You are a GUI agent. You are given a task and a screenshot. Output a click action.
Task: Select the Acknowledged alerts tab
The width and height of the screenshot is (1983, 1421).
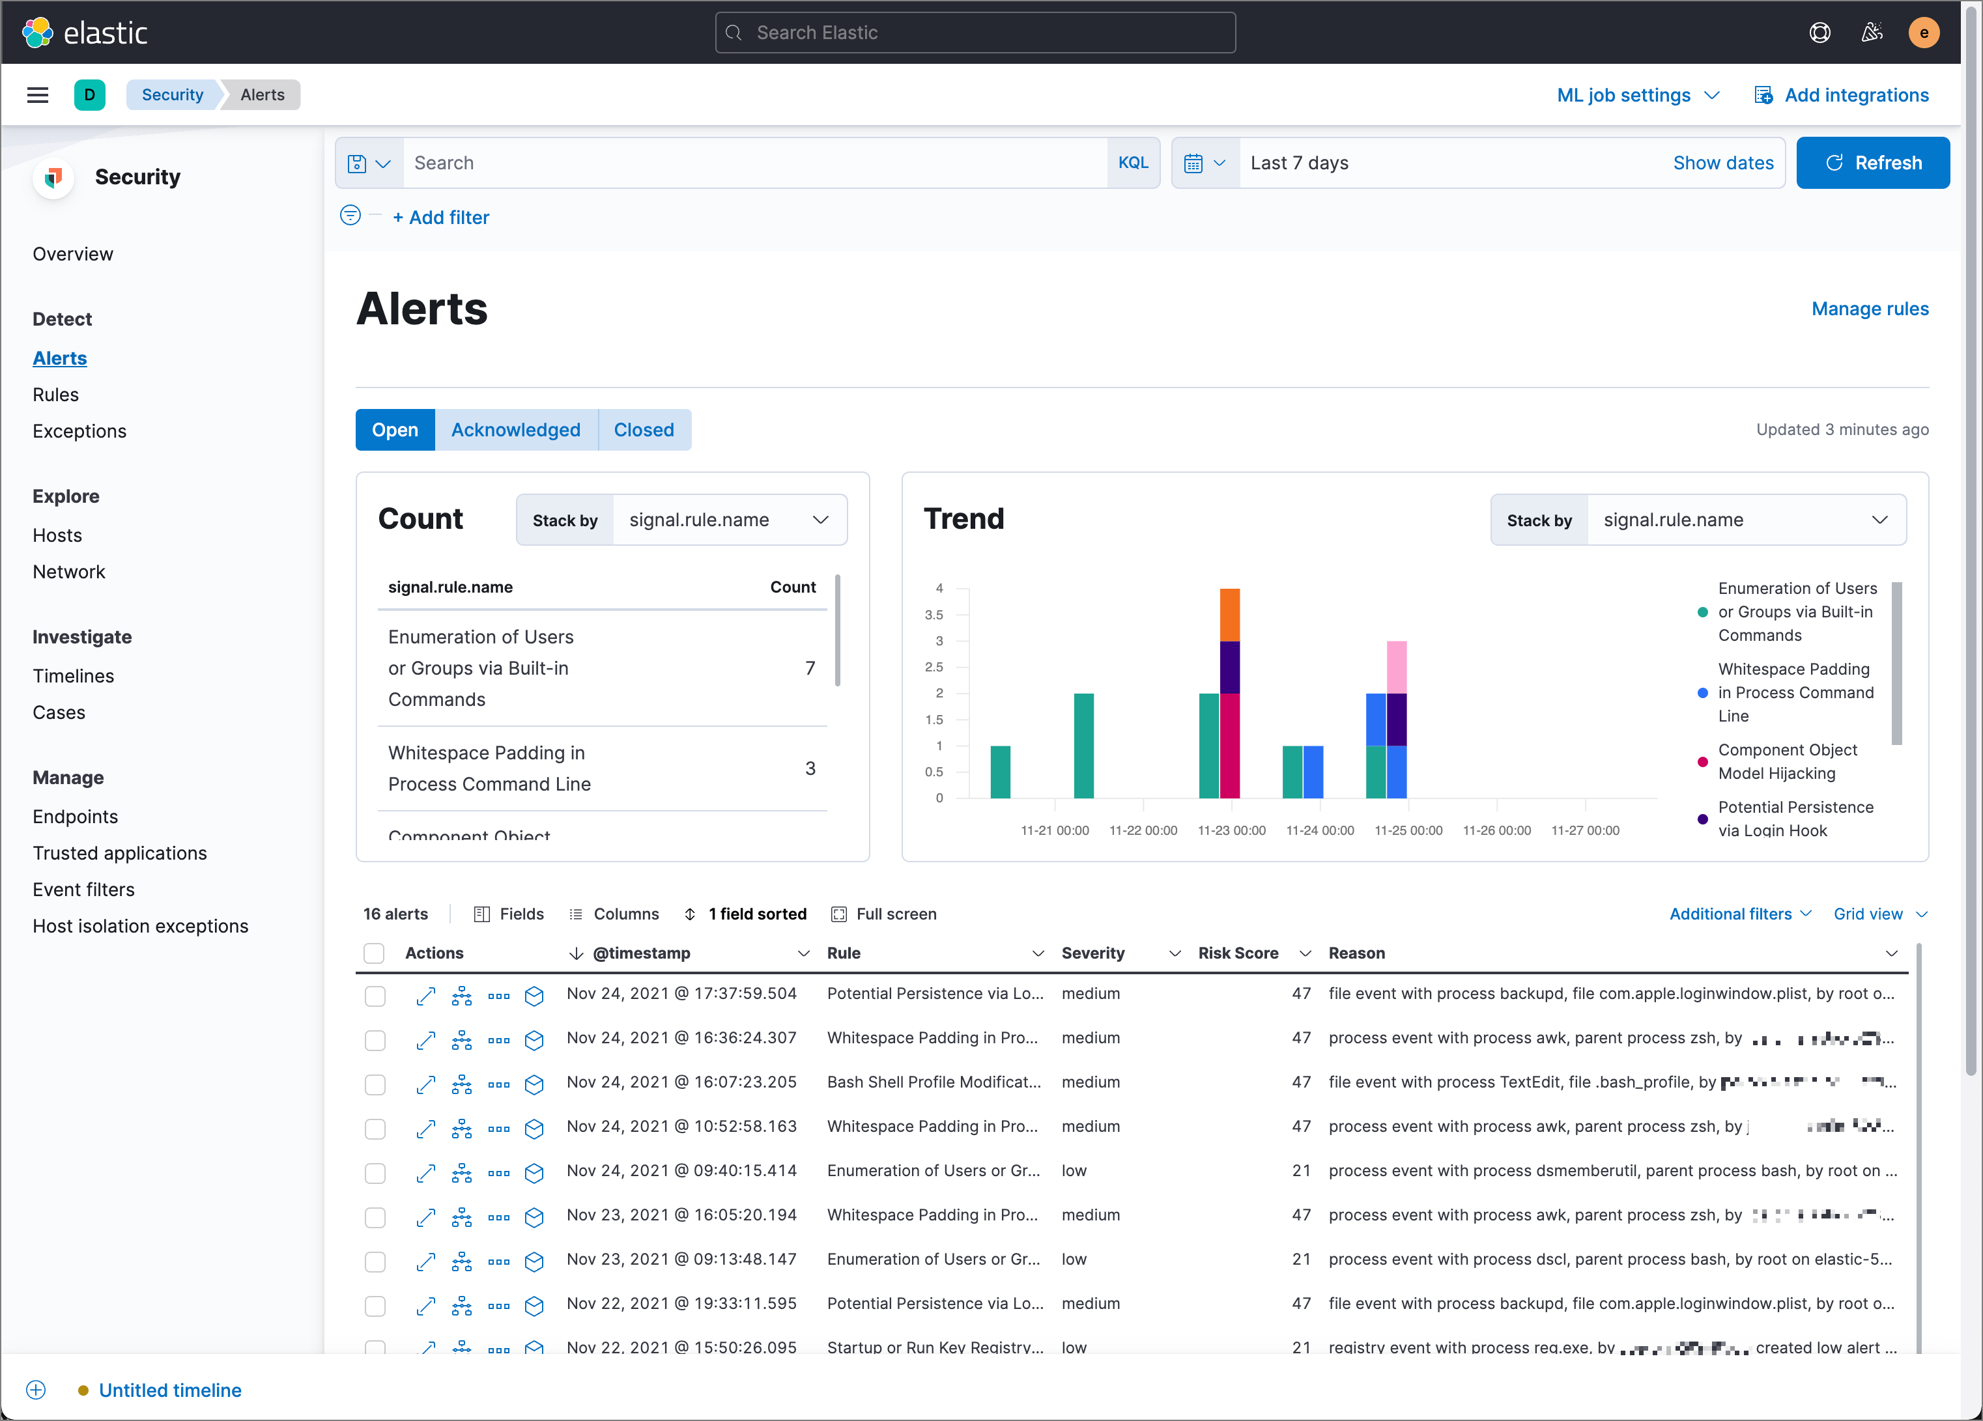click(515, 429)
